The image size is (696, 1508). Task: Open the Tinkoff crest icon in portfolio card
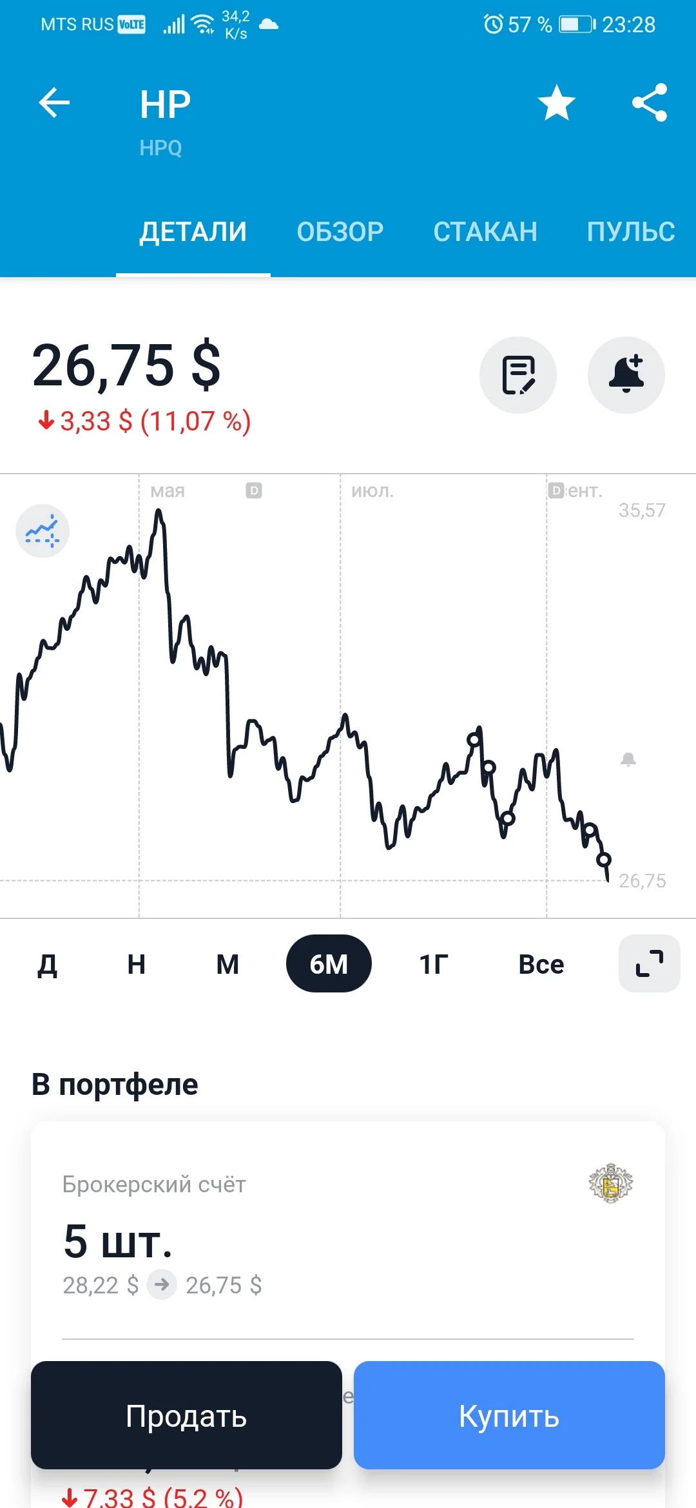pyautogui.click(x=611, y=1183)
